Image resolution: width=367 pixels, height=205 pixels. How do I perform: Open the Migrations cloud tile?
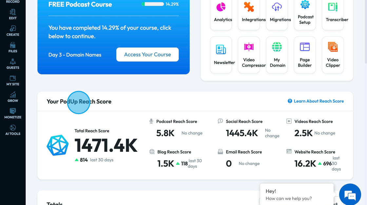[x=277, y=13]
